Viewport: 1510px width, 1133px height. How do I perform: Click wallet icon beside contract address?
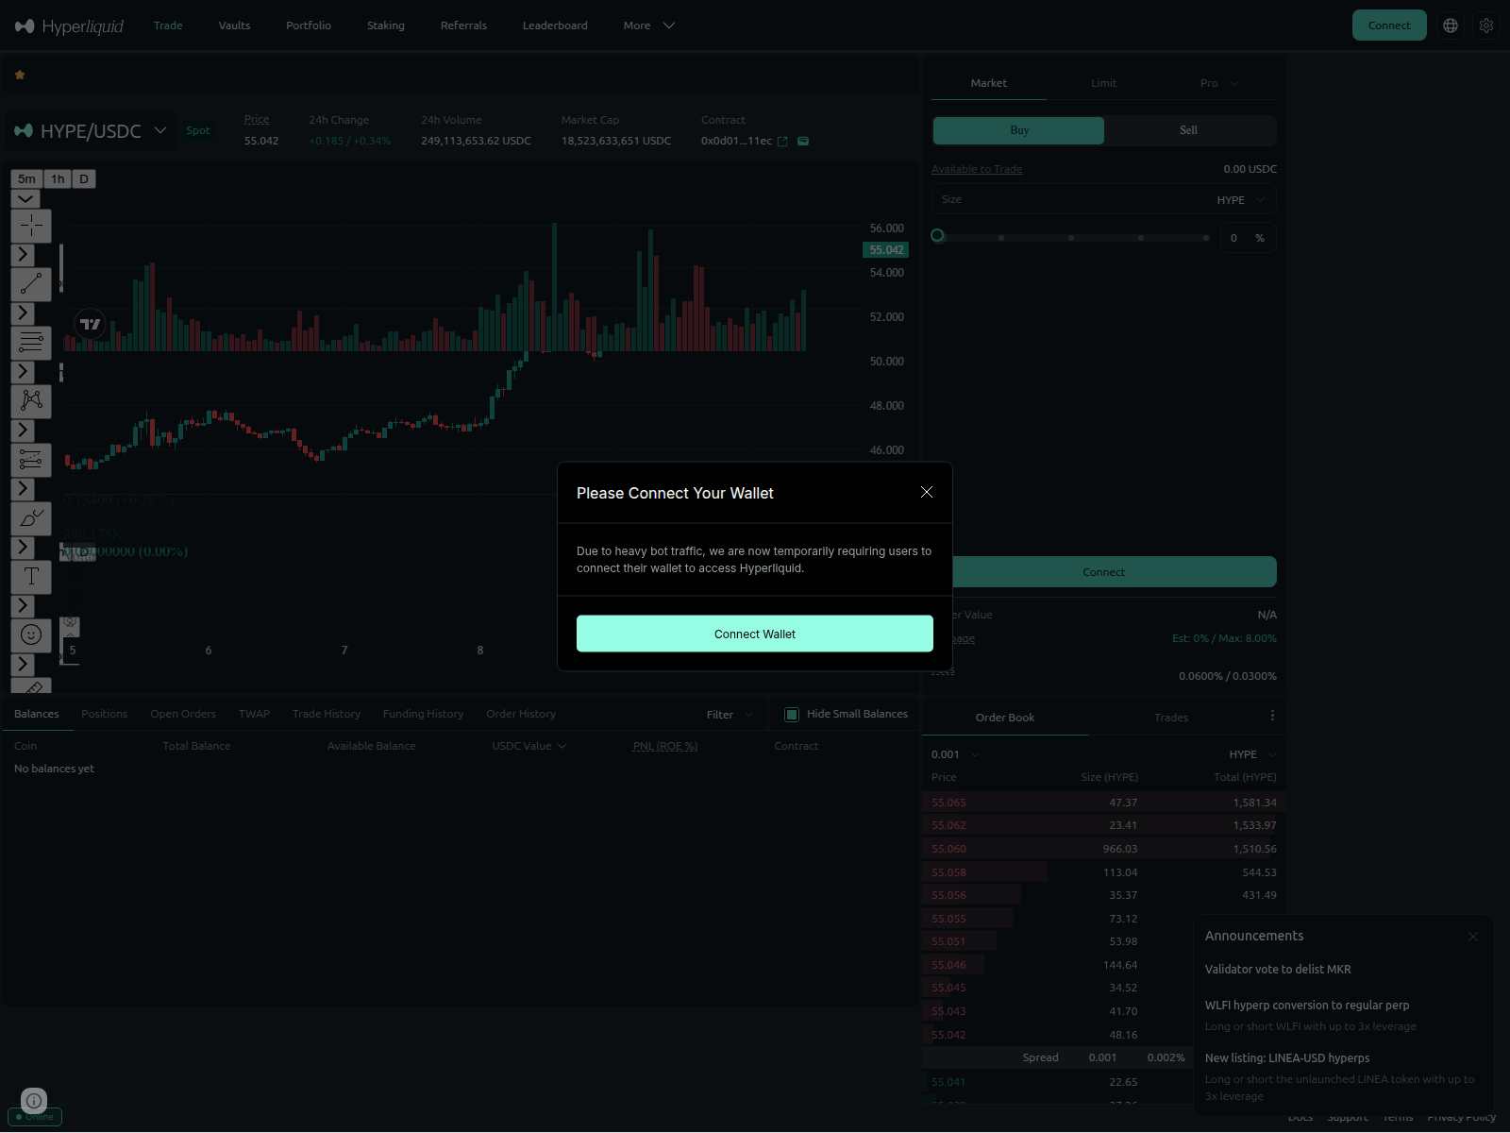[x=803, y=142]
